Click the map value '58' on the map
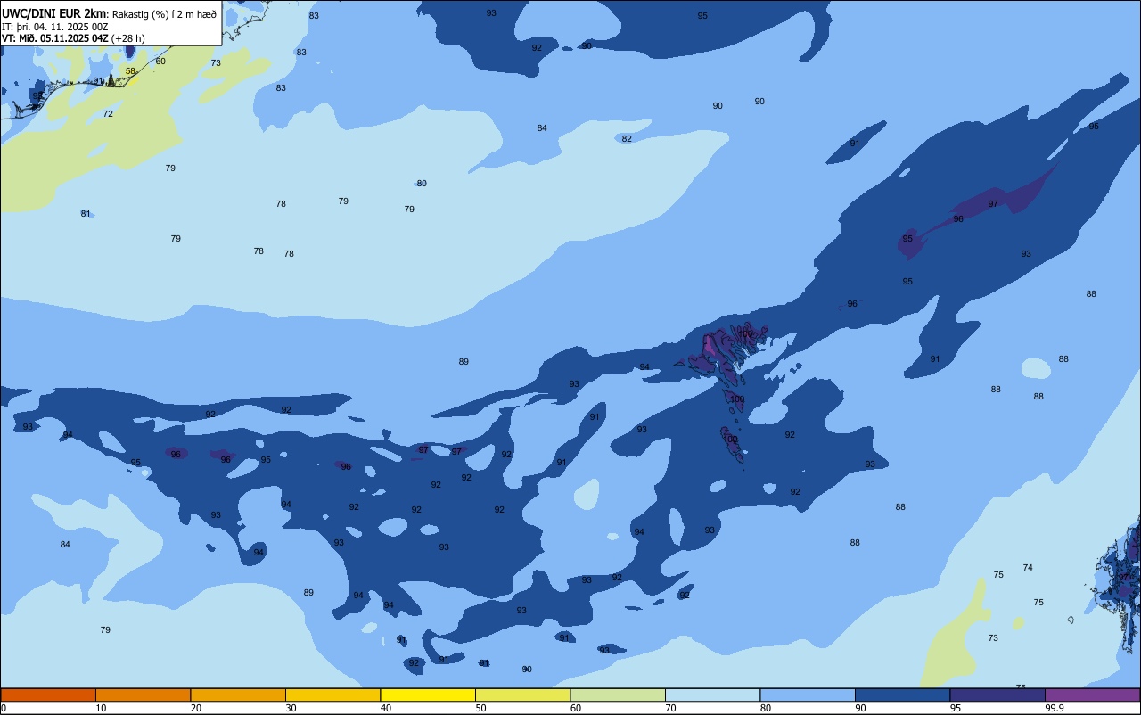 (130, 71)
